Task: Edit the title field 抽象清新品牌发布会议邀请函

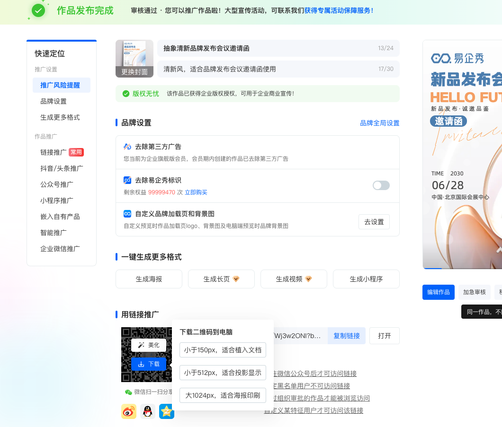Action: [x=265, y=48]
